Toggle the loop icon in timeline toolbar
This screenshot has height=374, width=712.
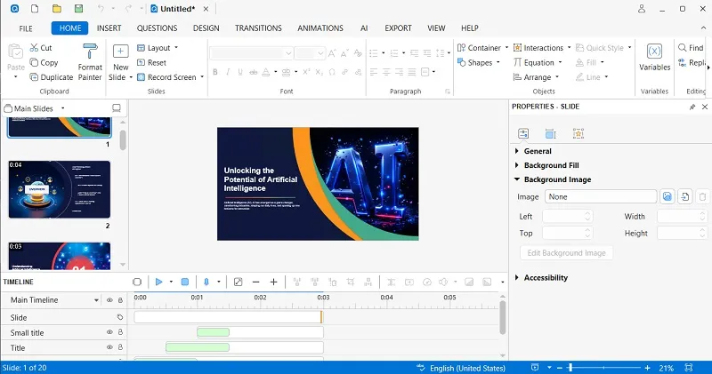[137, 282]
